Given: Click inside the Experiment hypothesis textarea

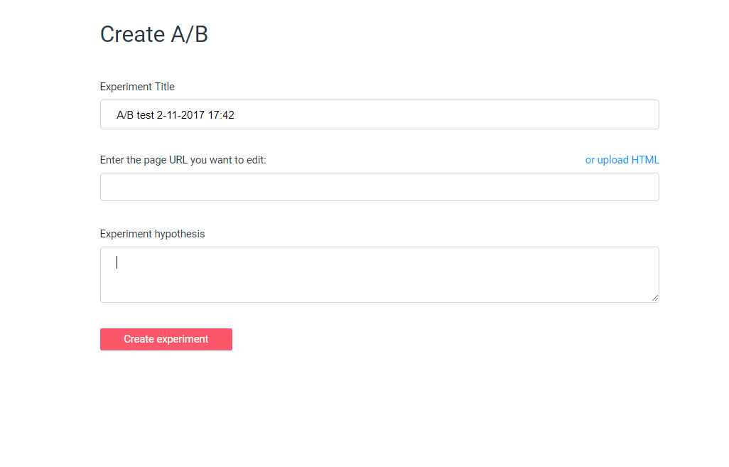Looking at the screenshot, I should click(x=379, y=274).
